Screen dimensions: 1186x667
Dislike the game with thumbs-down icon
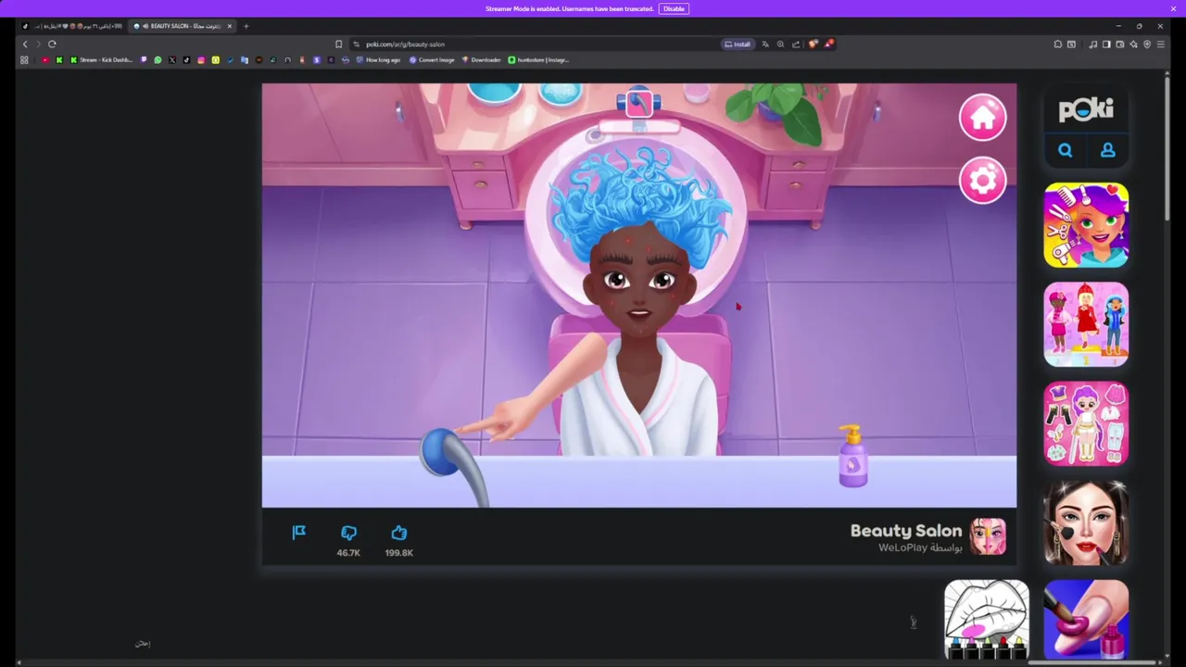point(348,533)
